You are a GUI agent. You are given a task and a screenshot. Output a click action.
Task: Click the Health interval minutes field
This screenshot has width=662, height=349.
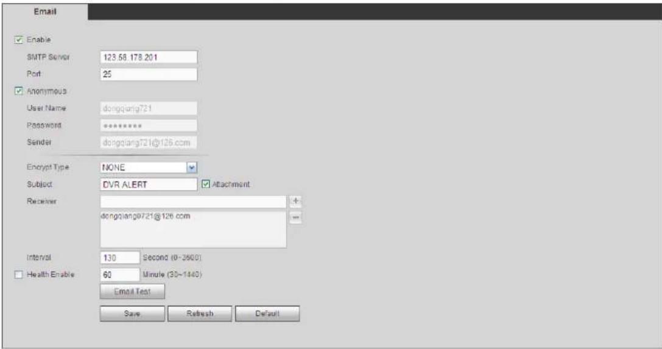coord(120,275)
